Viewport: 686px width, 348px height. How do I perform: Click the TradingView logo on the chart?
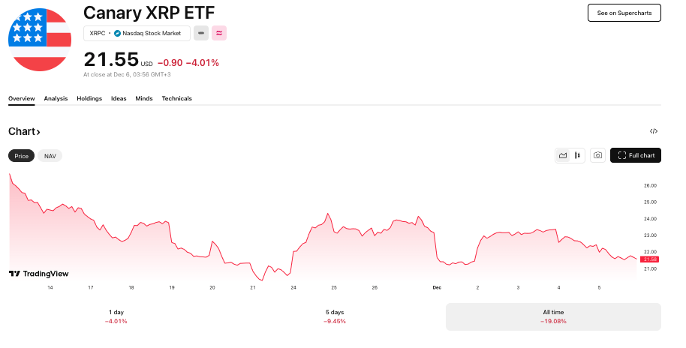pyautogui.click(x=38, y=274)
